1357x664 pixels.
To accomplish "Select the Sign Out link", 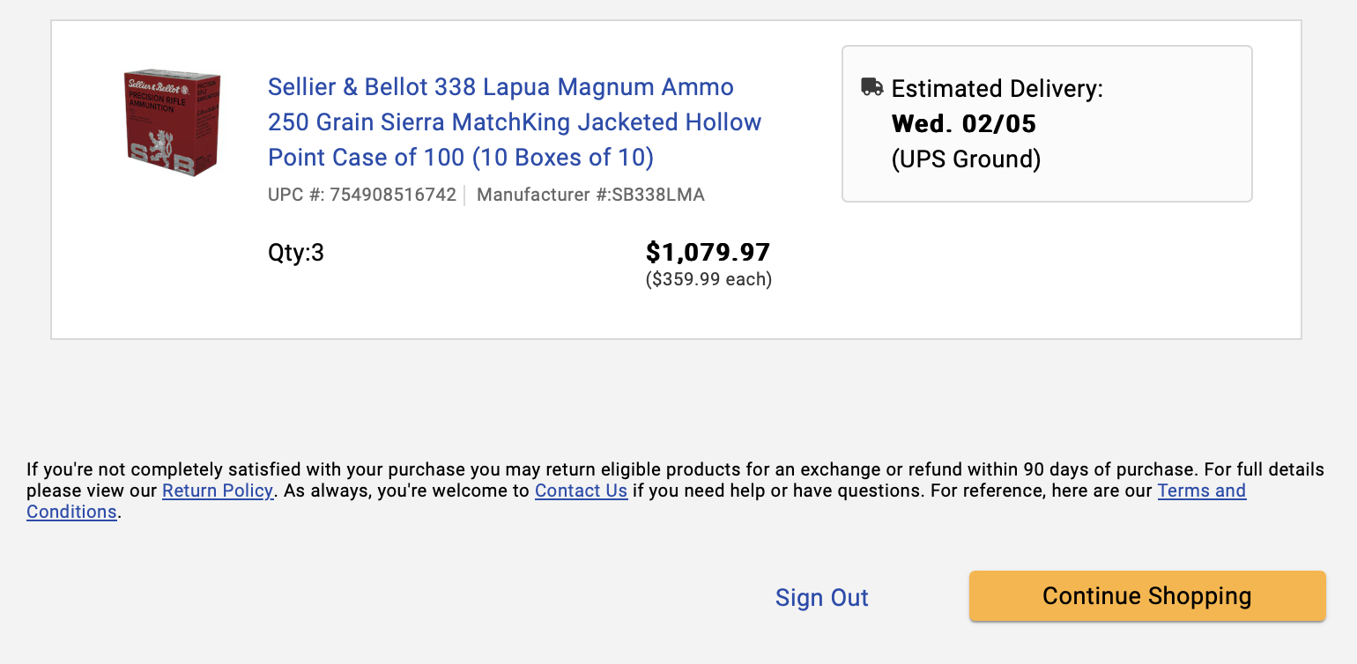I will (822, 598).
